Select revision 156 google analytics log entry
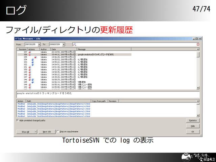This screenshot has width=216, height=162. 101,54
